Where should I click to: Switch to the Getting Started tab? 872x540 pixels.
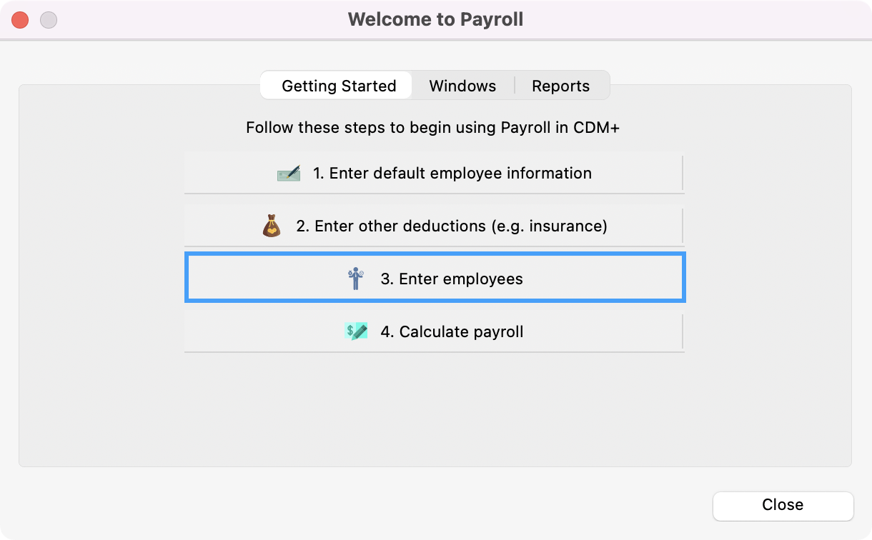click(x=339, y=86)
